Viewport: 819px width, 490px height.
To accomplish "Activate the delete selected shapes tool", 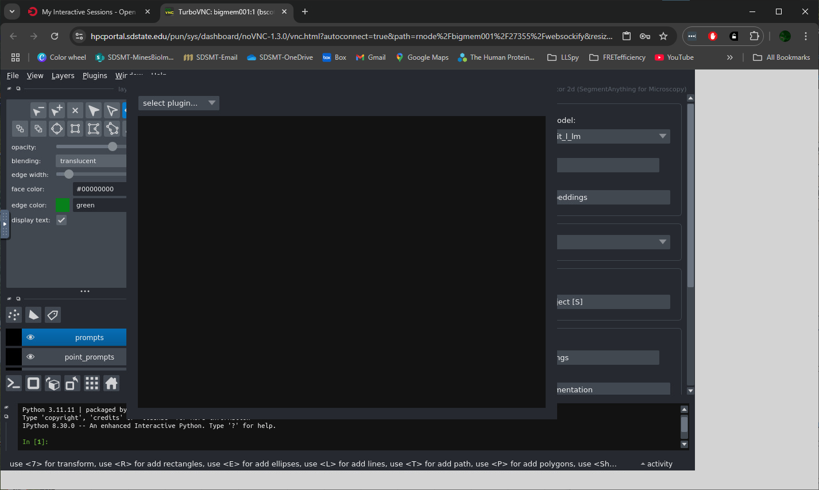I will (x=75, y=110).
